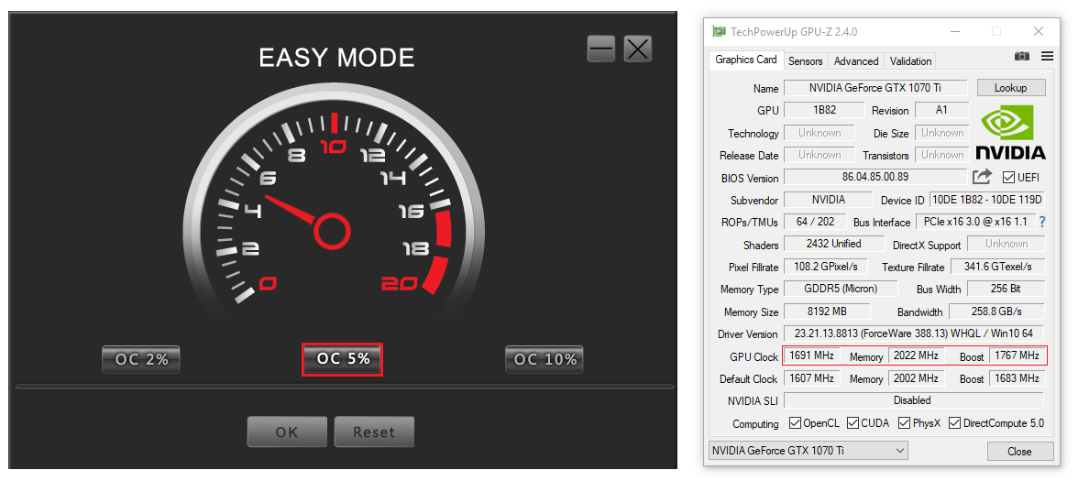Open the Validation tab

(910, 61)
